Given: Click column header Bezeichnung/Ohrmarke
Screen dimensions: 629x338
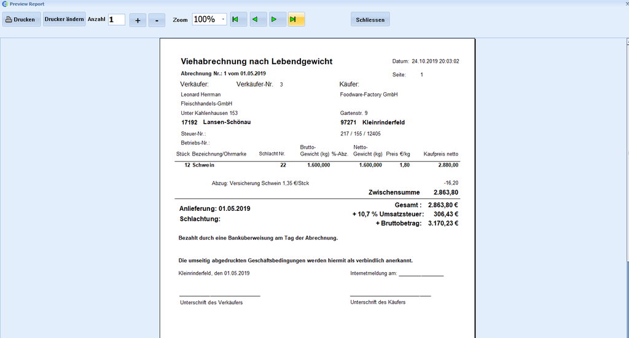Looking at the screenshot, I should pos(219,154).
